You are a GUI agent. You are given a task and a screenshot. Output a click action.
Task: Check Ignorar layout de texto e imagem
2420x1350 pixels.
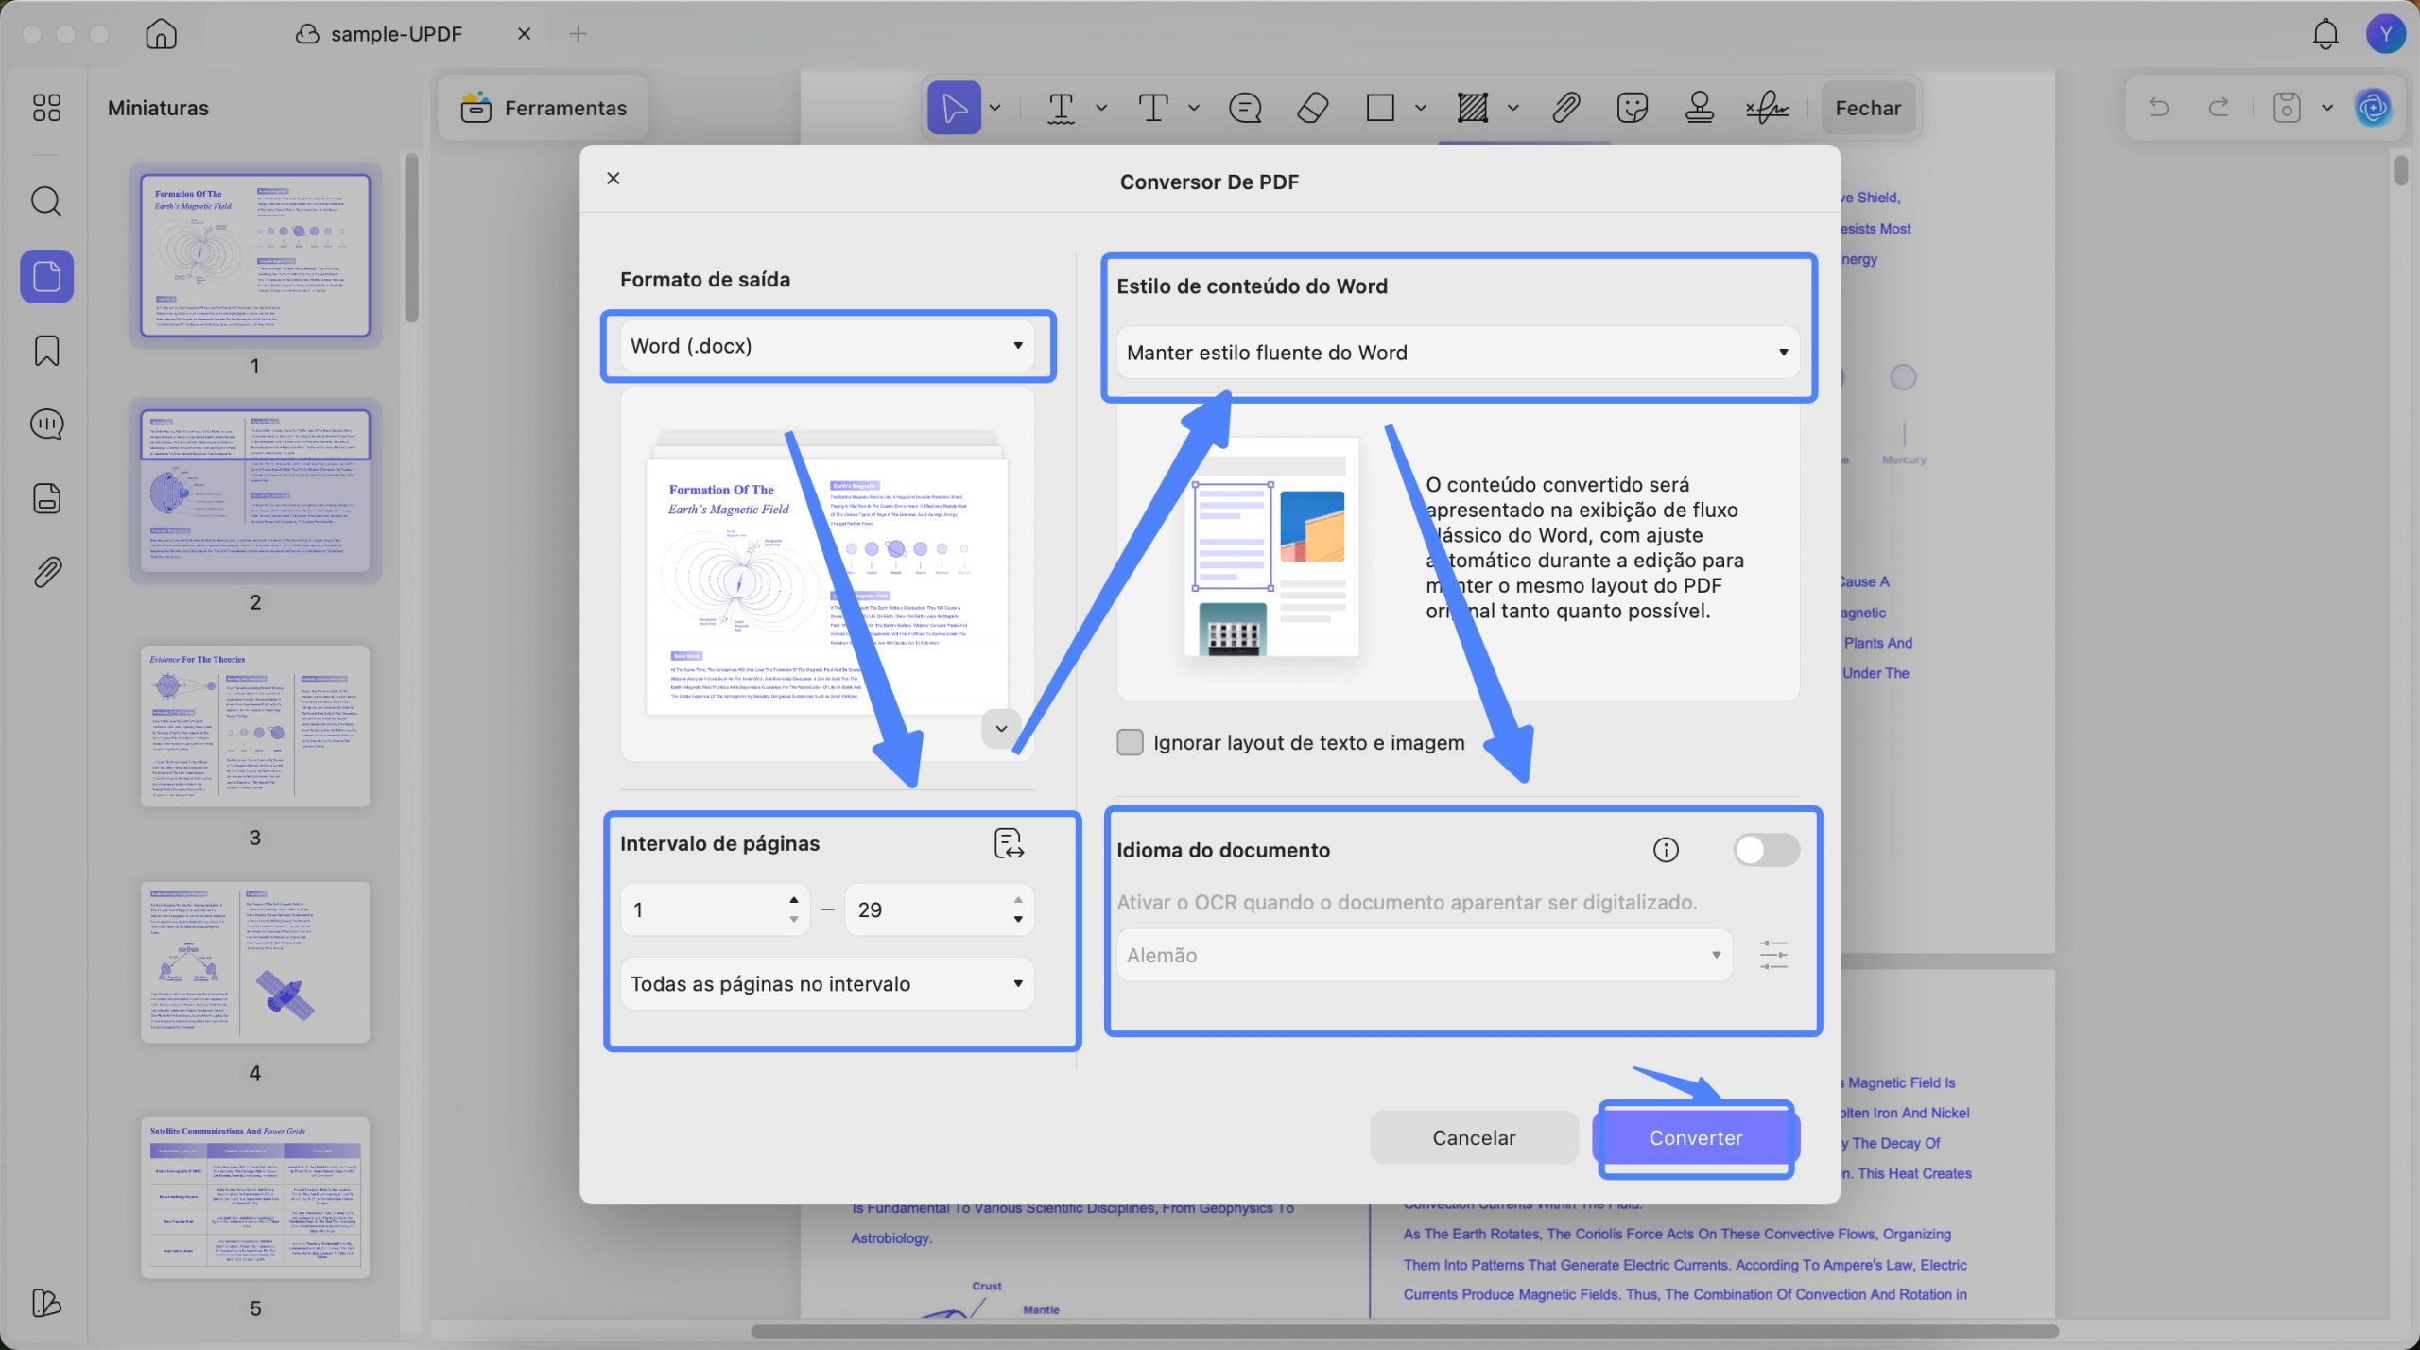(x=1130, y=742)
